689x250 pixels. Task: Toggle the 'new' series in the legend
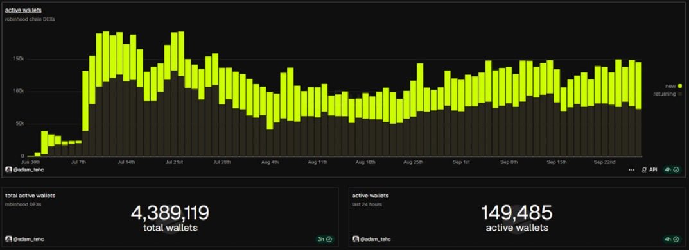[x=673, y=86]
